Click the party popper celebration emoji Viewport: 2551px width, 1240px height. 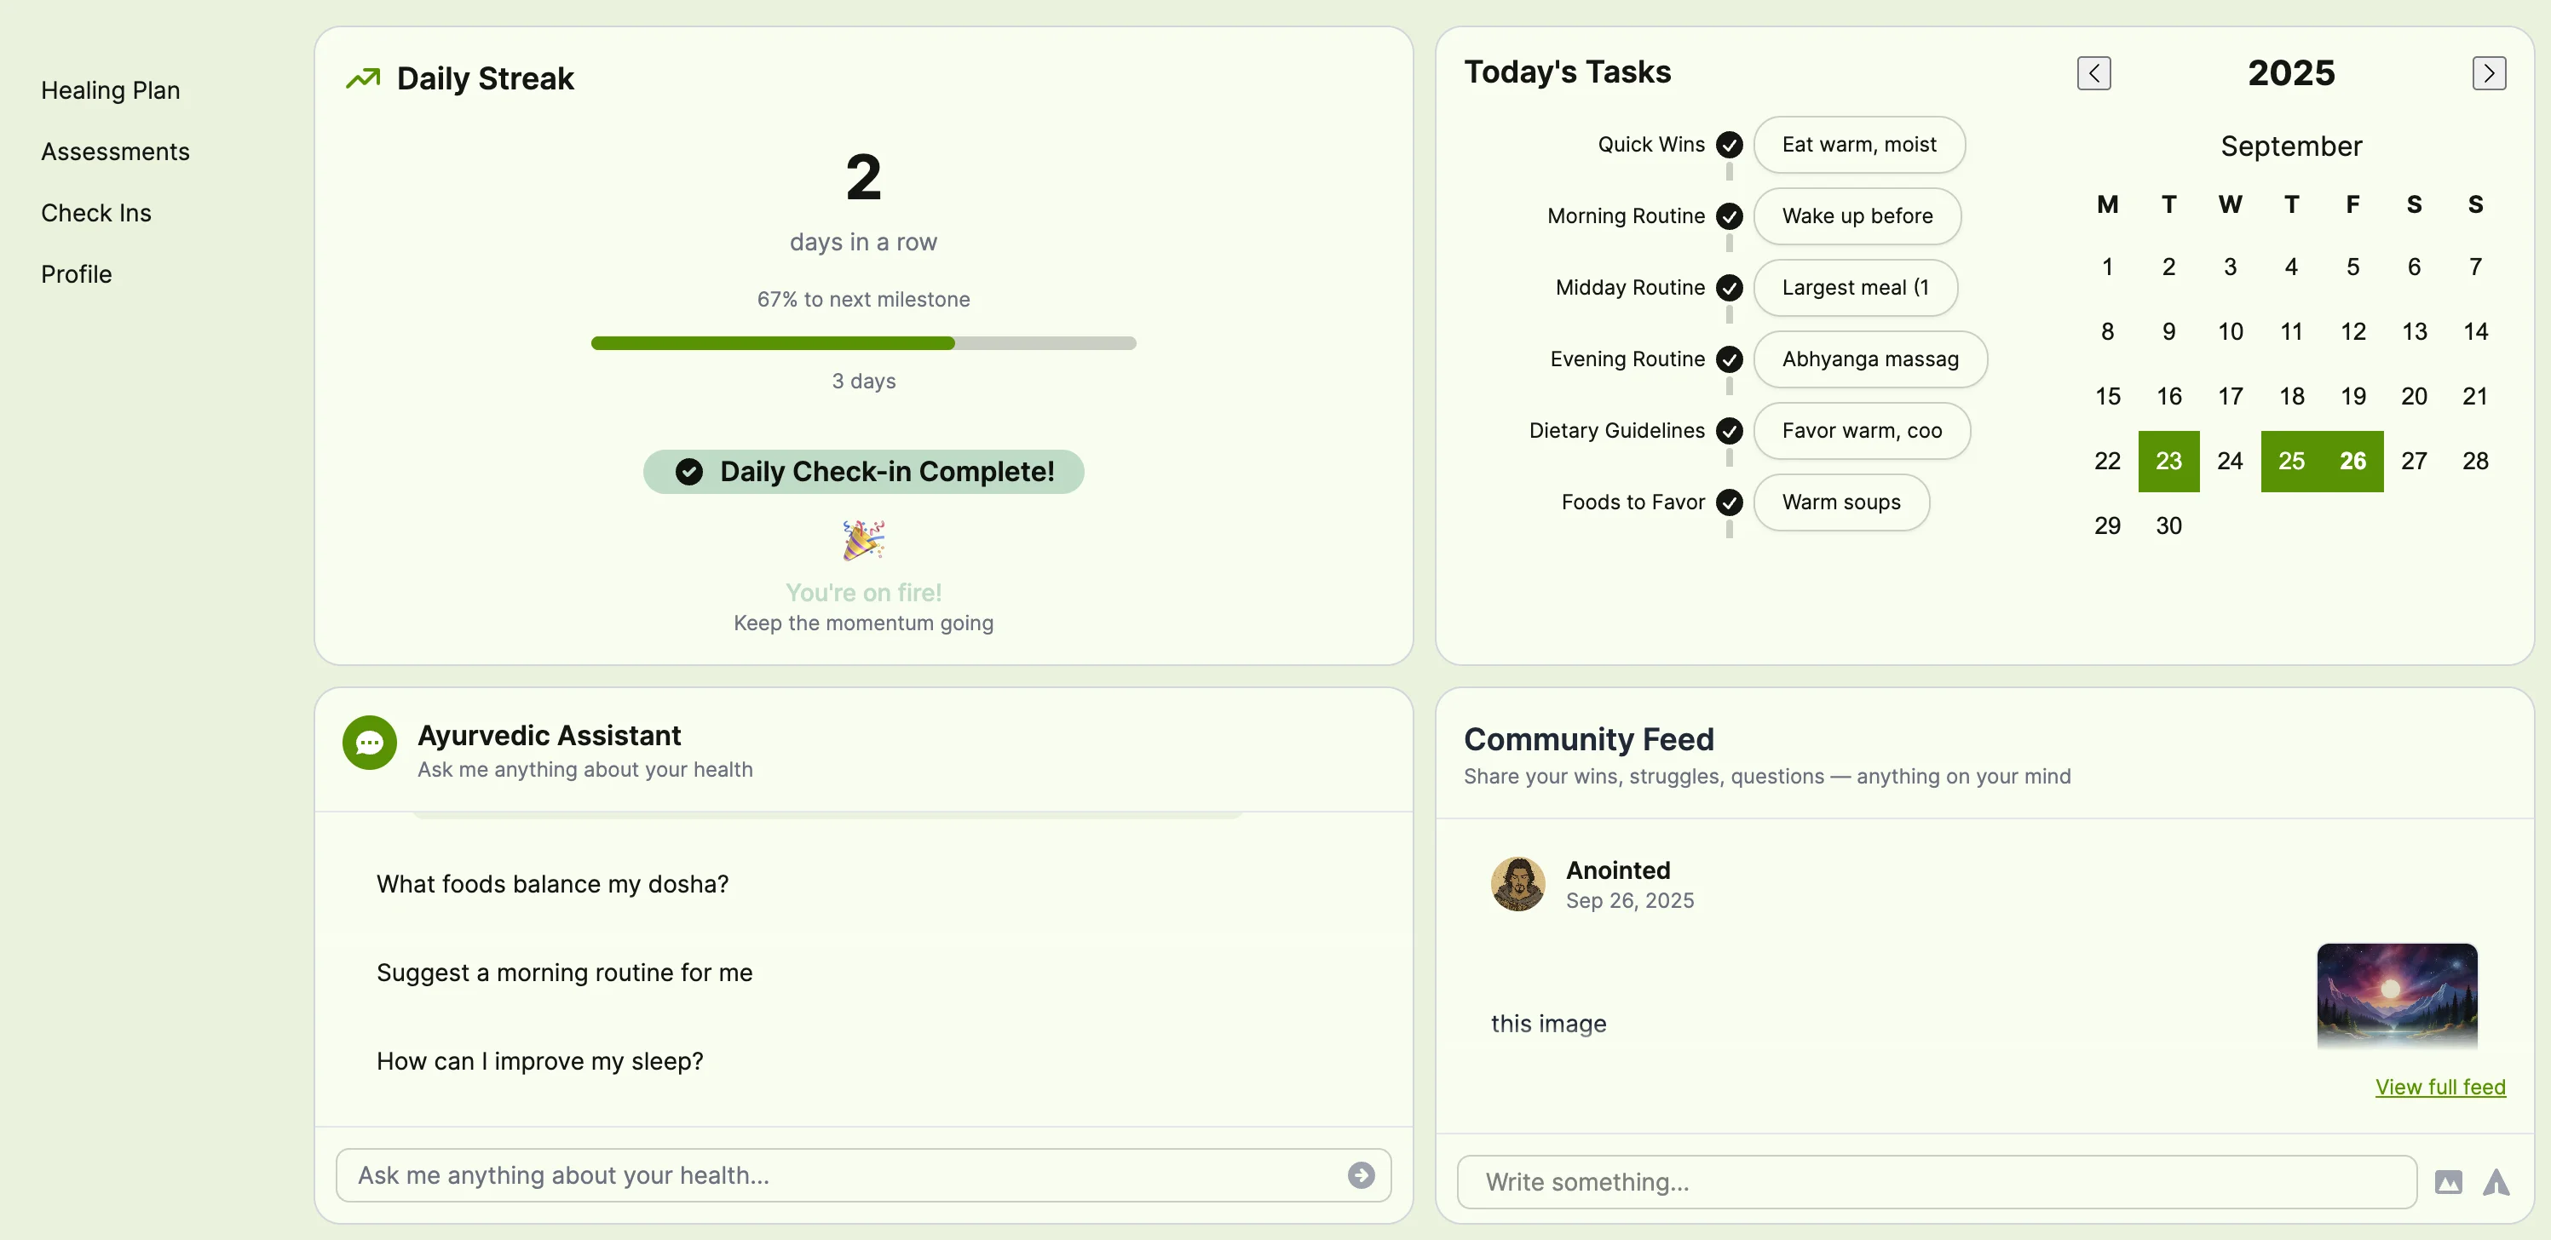coord(862,540)
